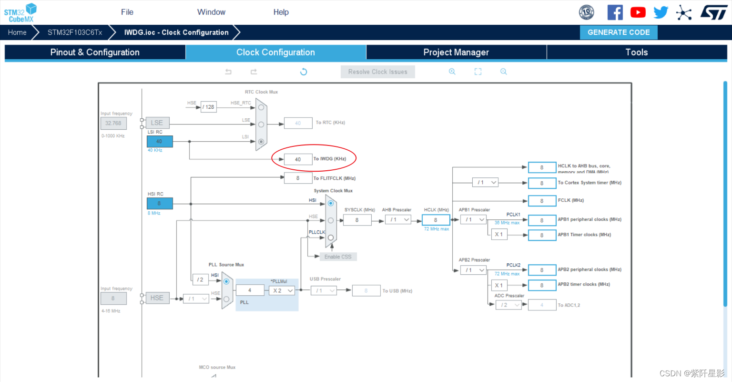
Task: Click the To FLITFCLK (MHz) value field
Action: tap(298, 178)
